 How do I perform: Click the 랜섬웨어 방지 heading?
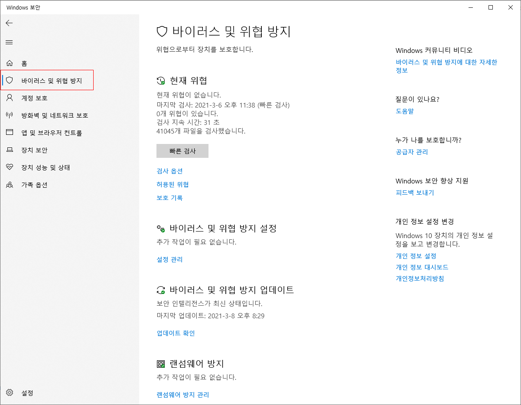(197, 363)
